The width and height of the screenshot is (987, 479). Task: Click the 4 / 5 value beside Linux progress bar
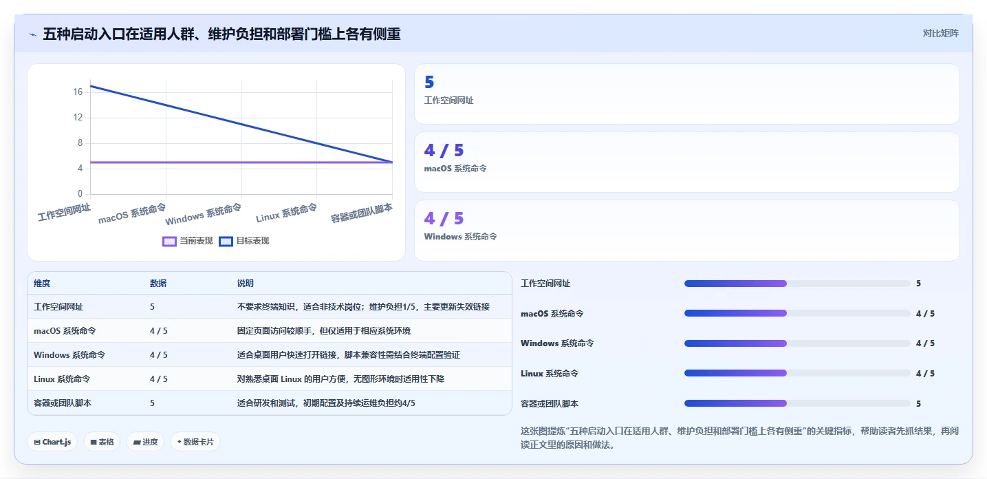coord(925,373)
